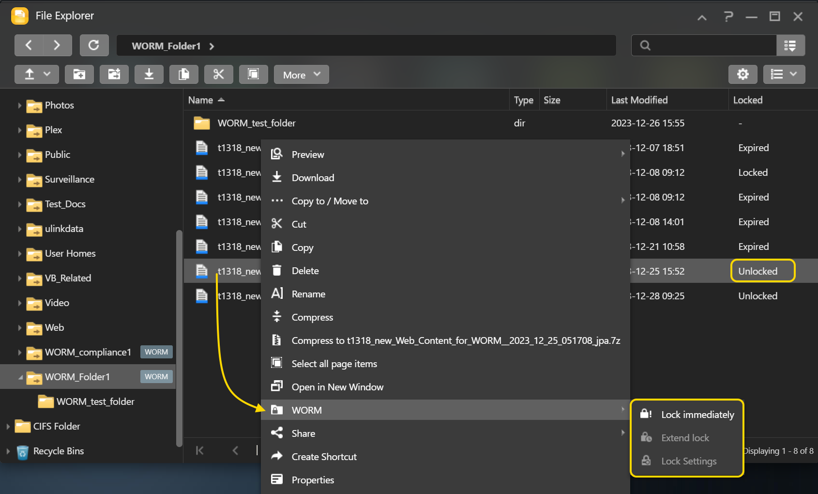Choose Create Shortcut from the context menu

pos(445,457)
